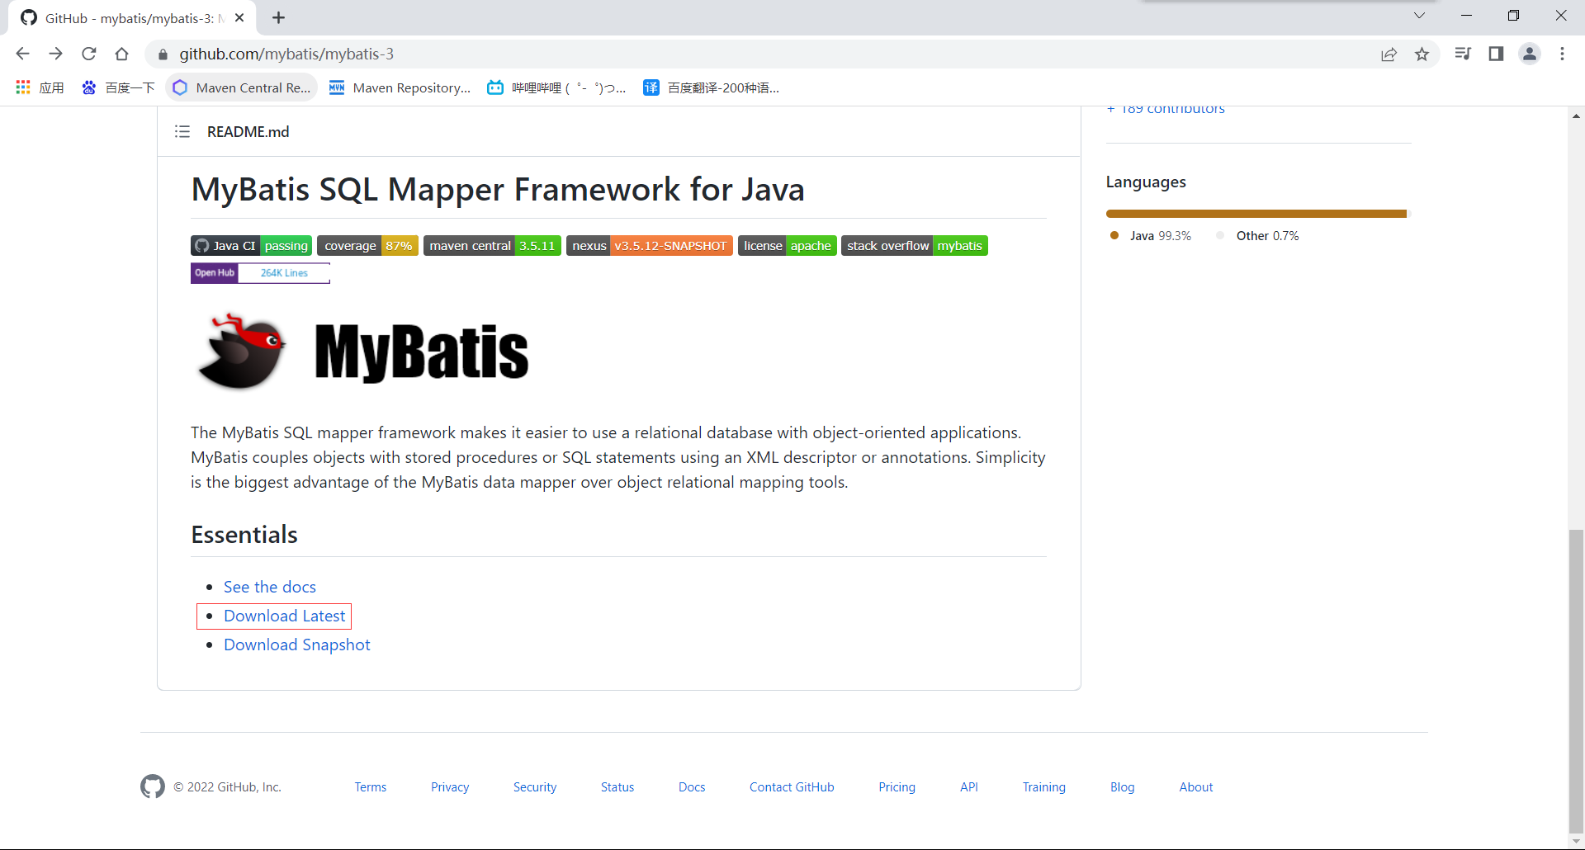Screen dimensions: 1585x850
Task: Click the Download Latest link
Action: [284, 616]
